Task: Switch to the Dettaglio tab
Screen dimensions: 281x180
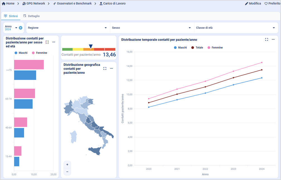Action: [31, 16]
